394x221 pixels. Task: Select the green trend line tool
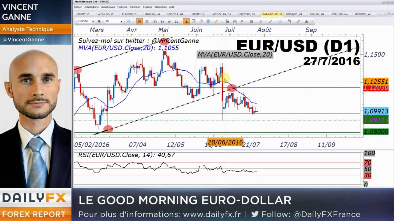270,21
